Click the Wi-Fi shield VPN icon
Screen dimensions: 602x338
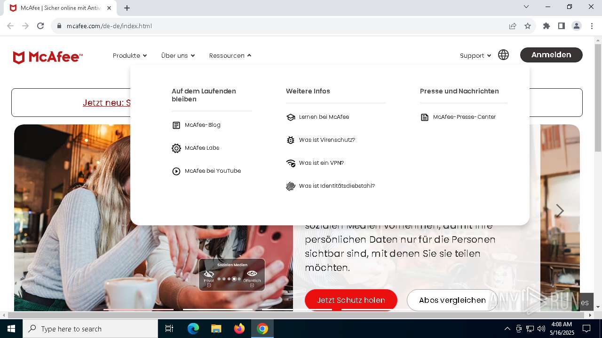tap(291, 163)
